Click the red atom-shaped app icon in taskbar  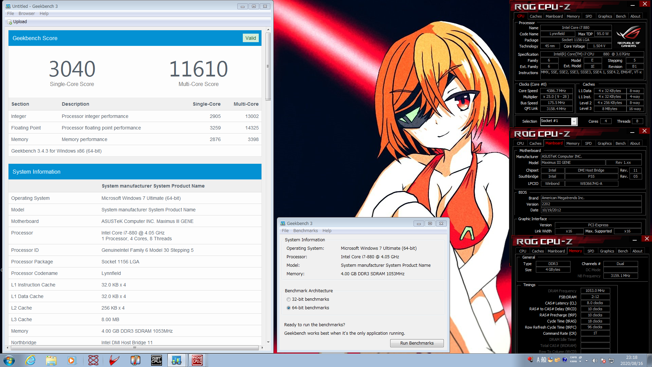(93, 360)
